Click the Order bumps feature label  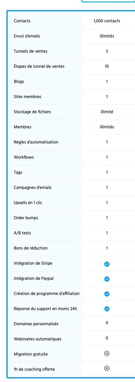(x=26, y=218)
